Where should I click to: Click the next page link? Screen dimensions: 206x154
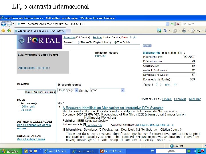point(168,85)
